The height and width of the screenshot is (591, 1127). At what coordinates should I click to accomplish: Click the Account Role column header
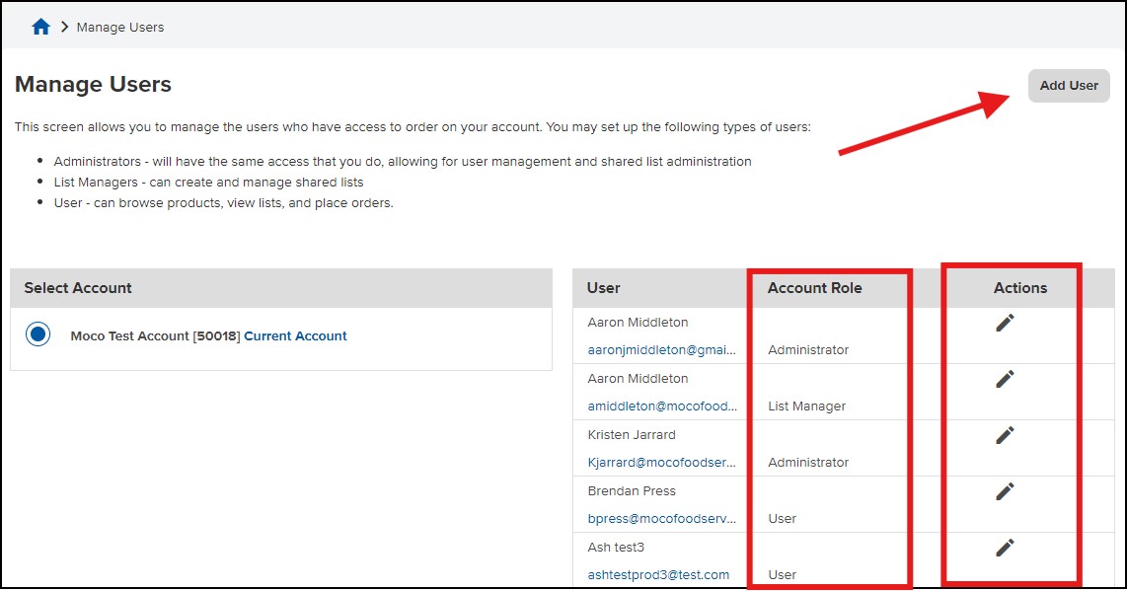[x=815, y=288]
